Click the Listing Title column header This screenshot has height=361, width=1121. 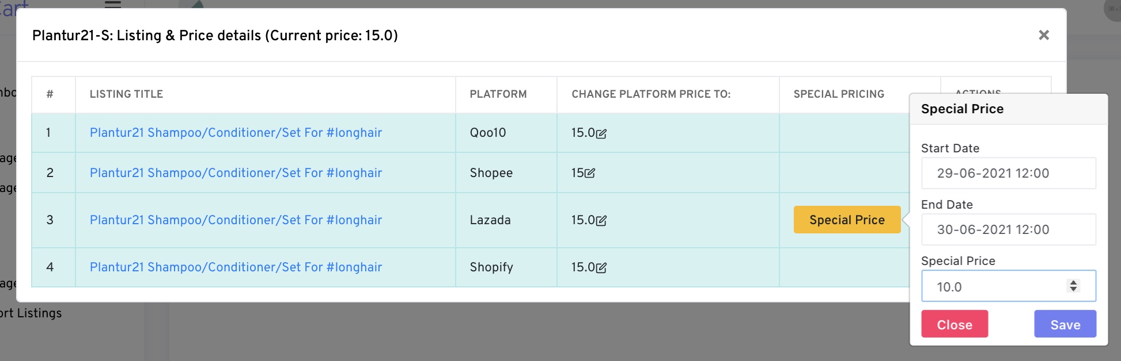point(126,94)
